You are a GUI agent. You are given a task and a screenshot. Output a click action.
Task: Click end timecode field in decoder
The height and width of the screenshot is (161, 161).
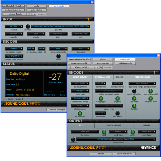pyautogui.click(x=81, y=34)
